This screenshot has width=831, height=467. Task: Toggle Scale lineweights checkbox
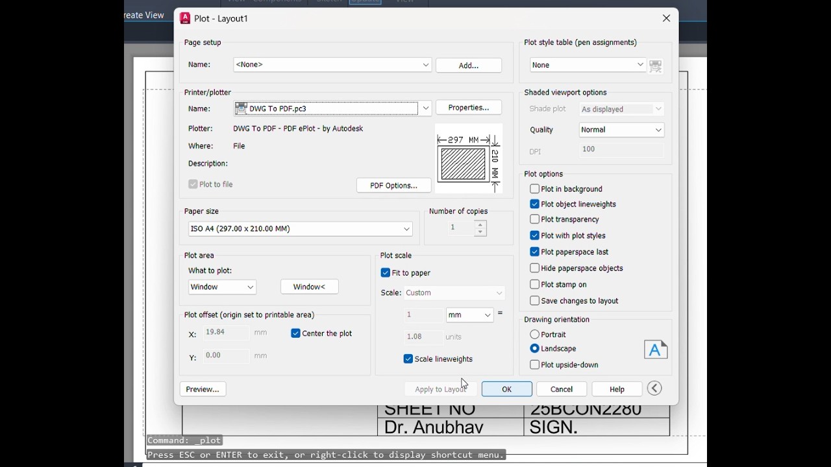(x=408, y=359)
